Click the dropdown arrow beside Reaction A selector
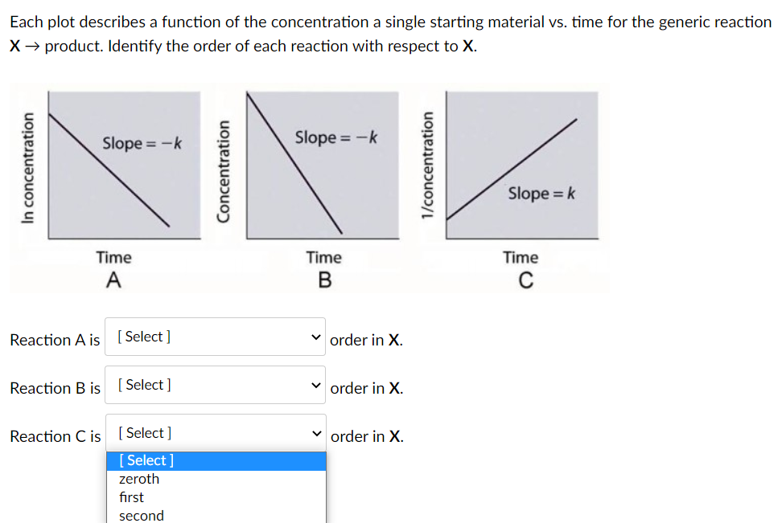The height and width of the screenshot is (523, 782). click(x=316, y=336)
